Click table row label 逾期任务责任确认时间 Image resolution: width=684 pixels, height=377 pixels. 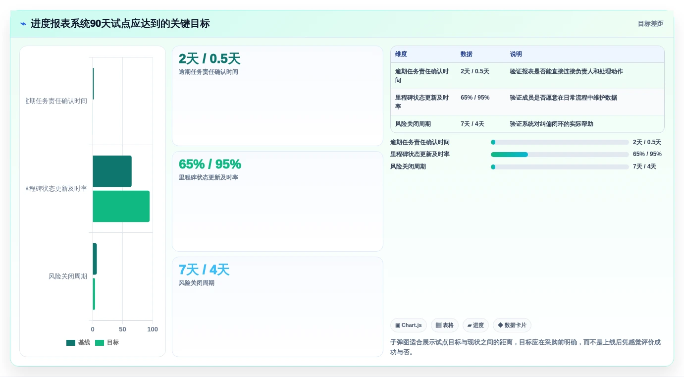coord(422,76)
